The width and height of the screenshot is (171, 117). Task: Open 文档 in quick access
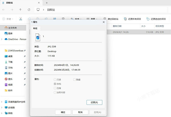click(9, 68)
